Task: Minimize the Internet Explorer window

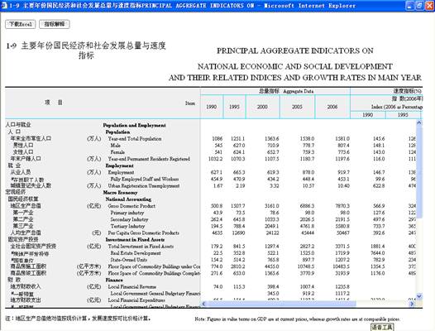Action: (x=410, y=6)
